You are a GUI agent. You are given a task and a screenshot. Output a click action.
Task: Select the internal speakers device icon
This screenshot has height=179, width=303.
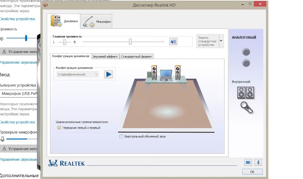[x=245, y=93]
